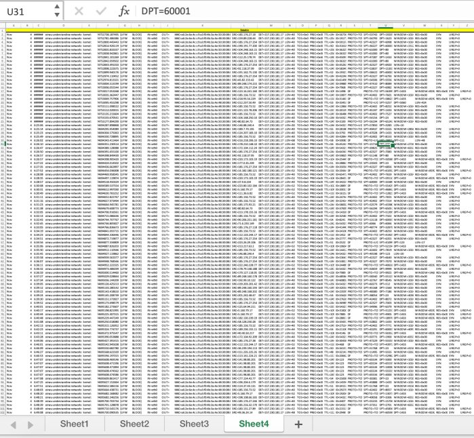Click the selected cell U31 with green border

click(x=385, y=144)
